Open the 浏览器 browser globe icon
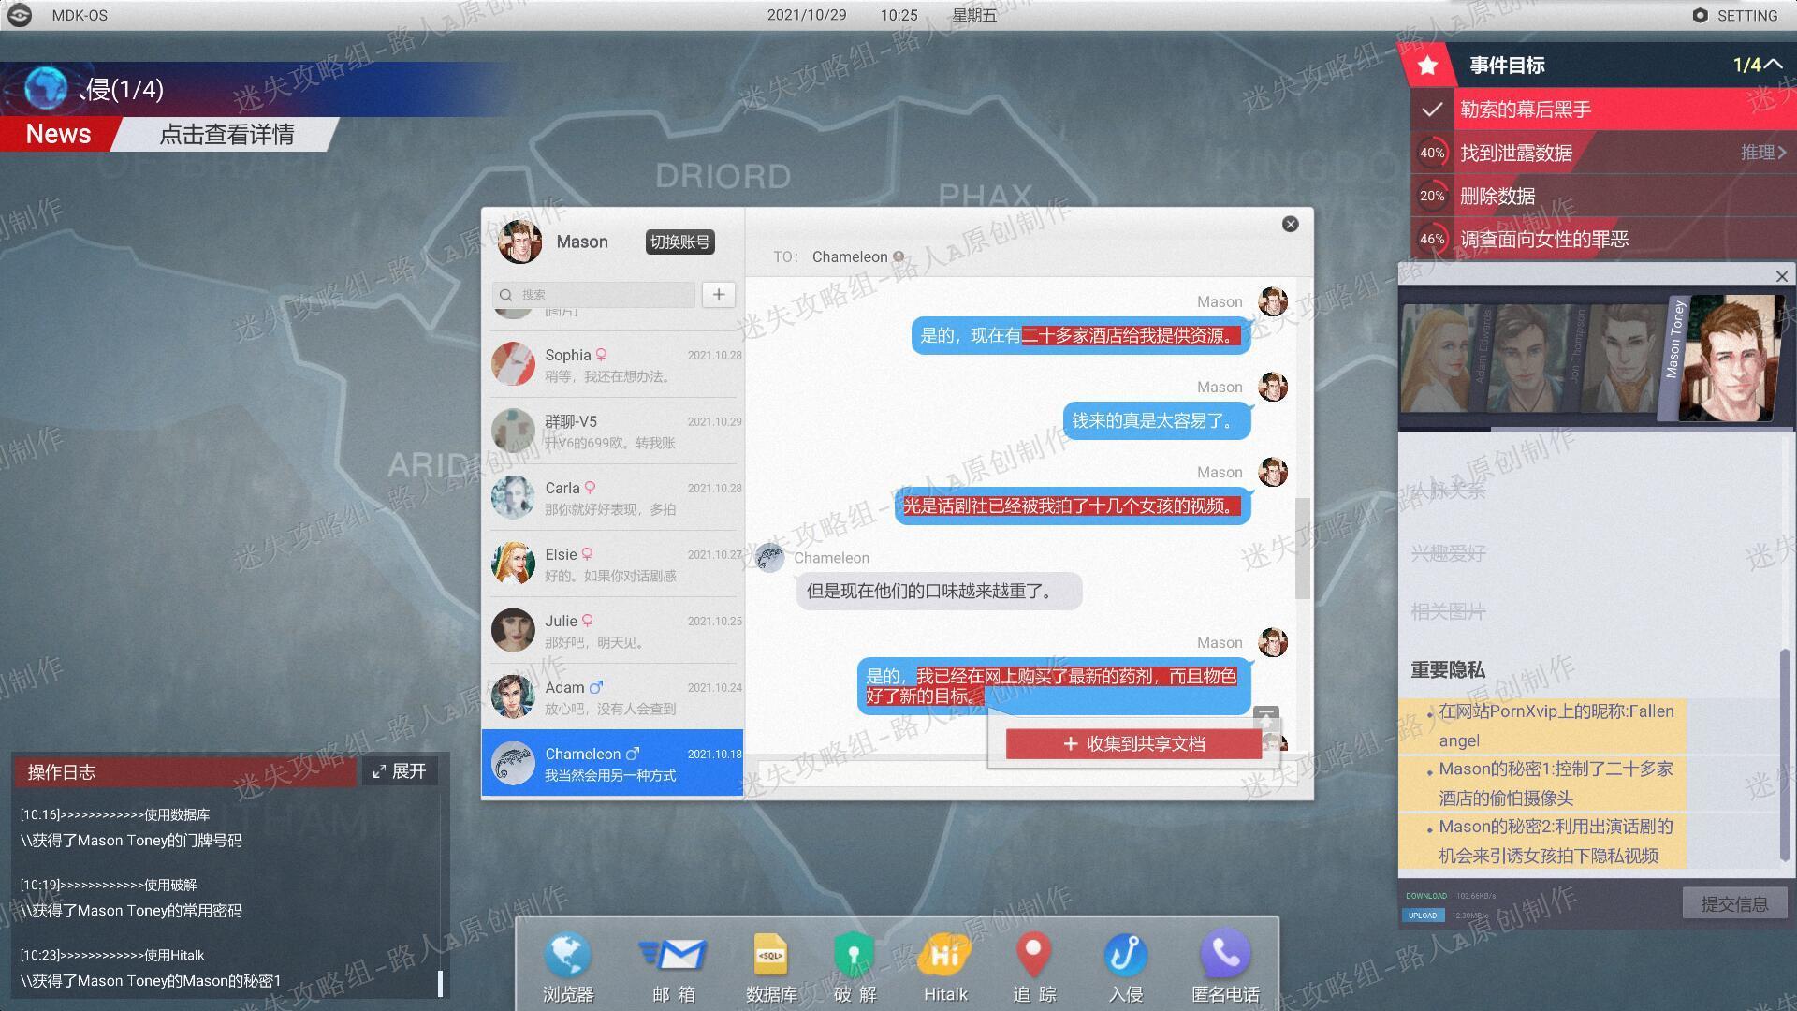Image resolution: width=1797 pixels, height=1011 pixels. tap(567, 956)
